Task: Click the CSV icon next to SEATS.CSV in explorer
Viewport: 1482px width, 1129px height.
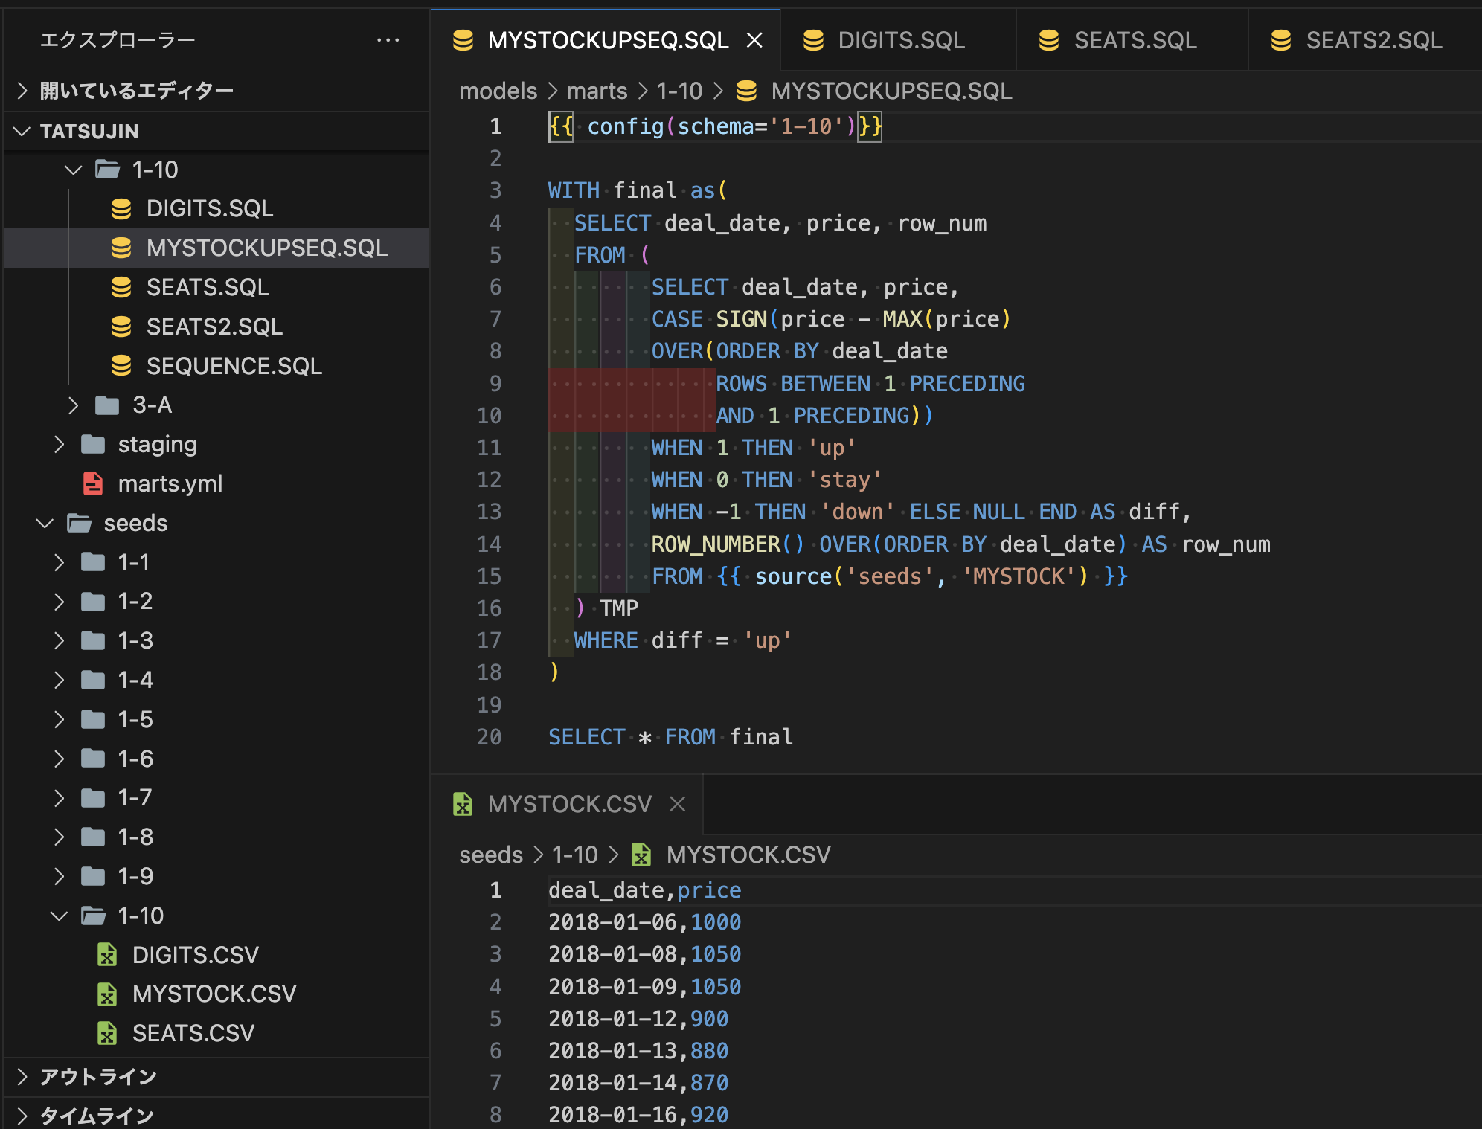Action: coord(109,1033)
